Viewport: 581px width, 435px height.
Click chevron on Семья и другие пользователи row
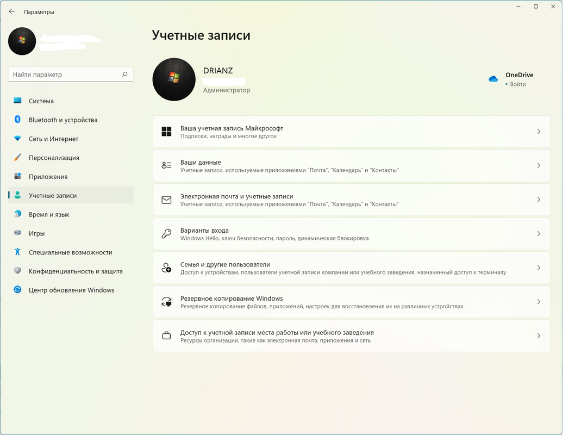(539, 268)
